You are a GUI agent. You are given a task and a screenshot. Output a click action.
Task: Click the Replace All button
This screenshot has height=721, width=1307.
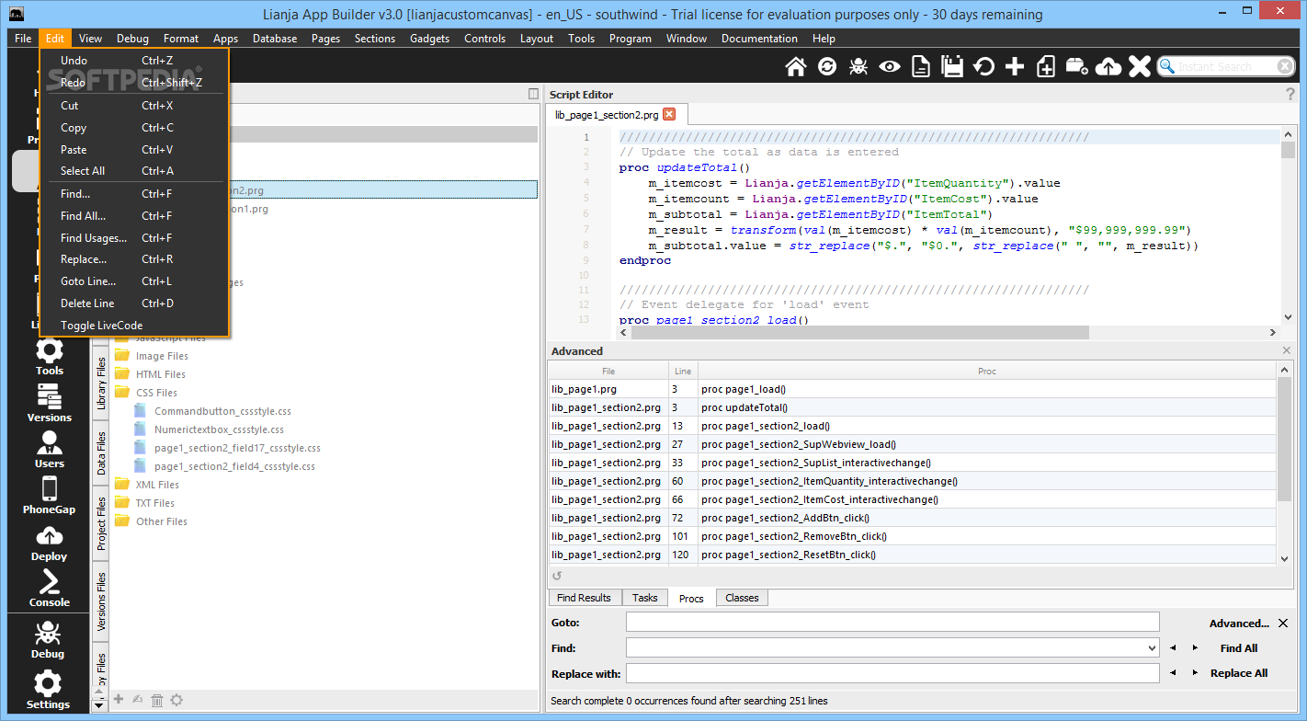1238,673
